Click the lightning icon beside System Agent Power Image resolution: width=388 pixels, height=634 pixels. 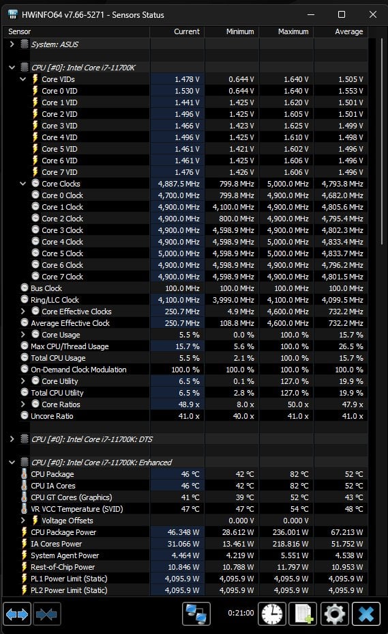(25, 555)
